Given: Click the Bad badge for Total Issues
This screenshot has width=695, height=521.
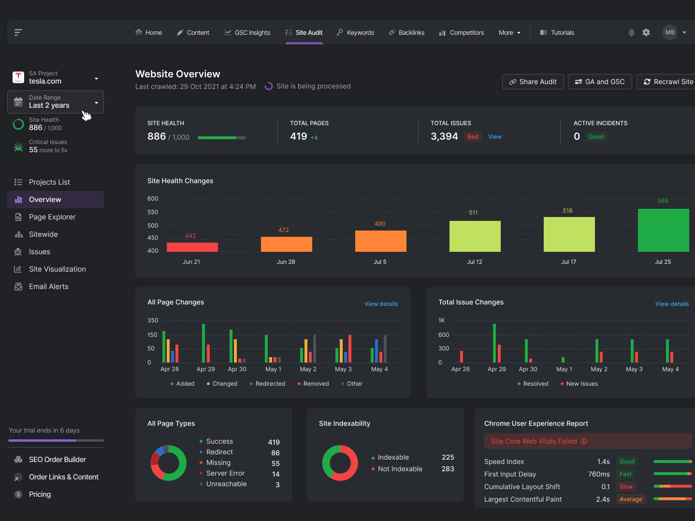Looking at the screenshot, I should (x=473, y=137).
